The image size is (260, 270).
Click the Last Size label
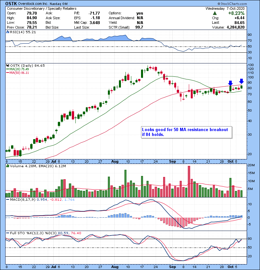pos(82,27)
